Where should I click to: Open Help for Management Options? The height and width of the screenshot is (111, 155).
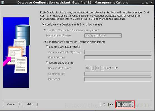click(30, 104)
